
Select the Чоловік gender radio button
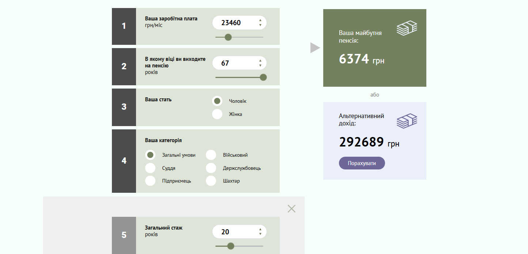(217, 101)
